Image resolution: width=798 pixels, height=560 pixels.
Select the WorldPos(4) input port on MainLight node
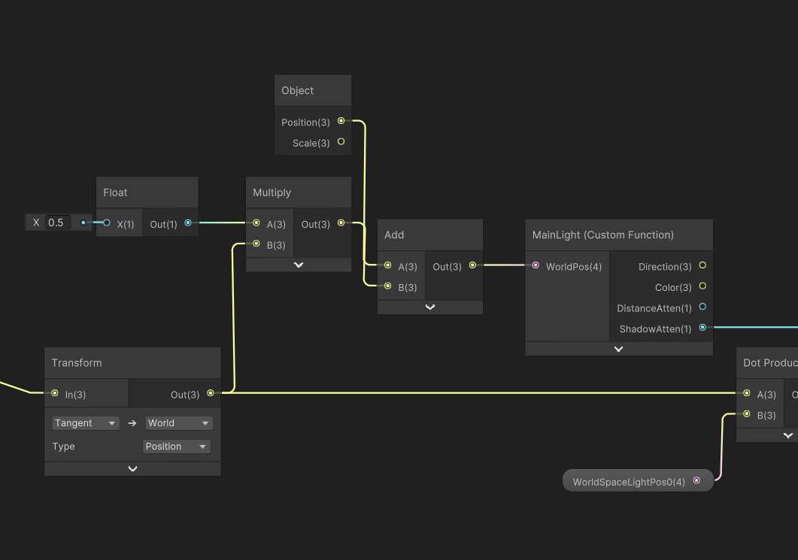coord(536,265)
